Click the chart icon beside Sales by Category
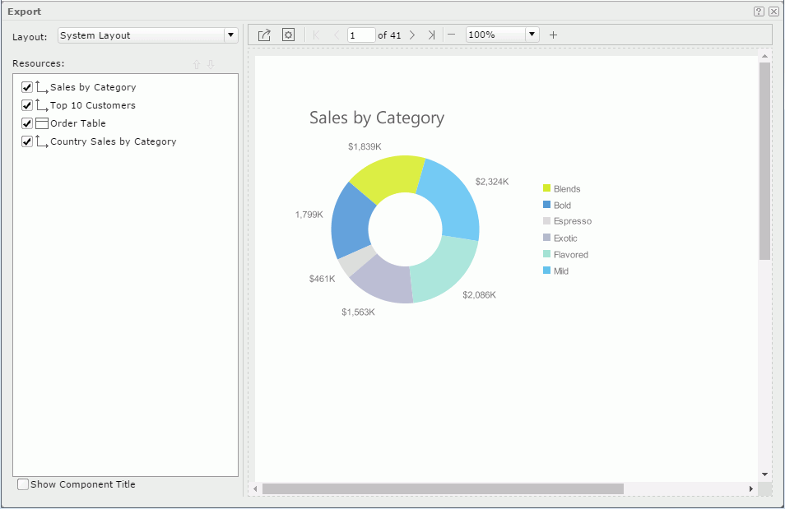 click(x=39, y=86)
